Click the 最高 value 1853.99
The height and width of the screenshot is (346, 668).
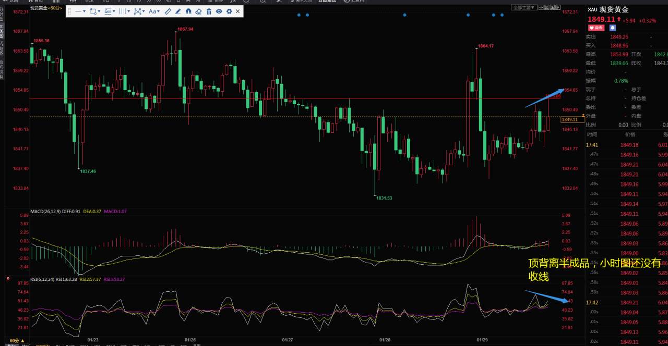tap(618, 54)
